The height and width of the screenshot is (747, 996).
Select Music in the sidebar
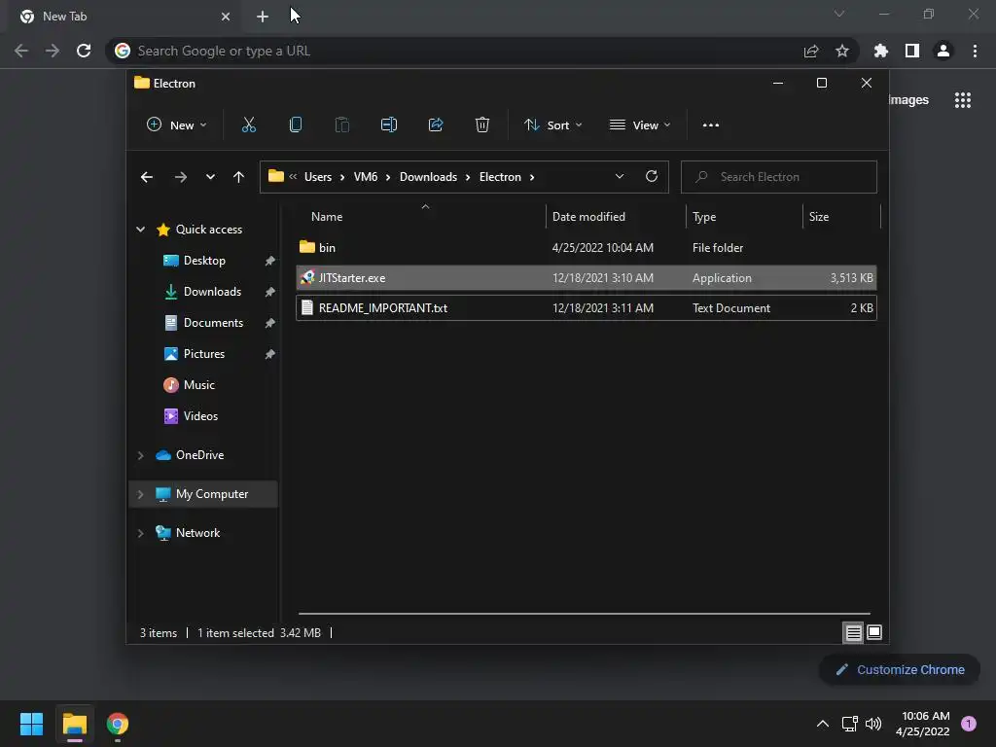point(198,385)
